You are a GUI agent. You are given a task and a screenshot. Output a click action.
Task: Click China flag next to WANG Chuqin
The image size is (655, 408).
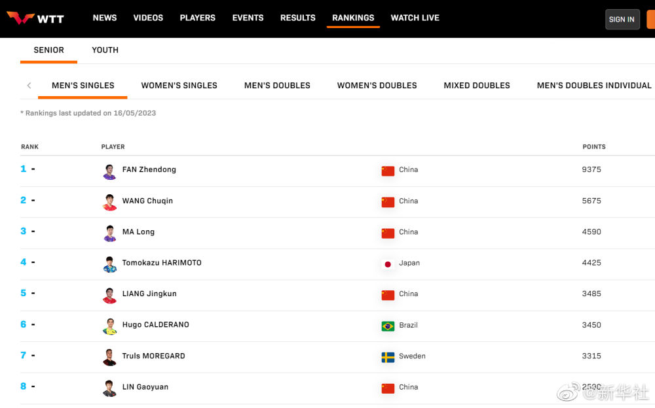[388, 201]
